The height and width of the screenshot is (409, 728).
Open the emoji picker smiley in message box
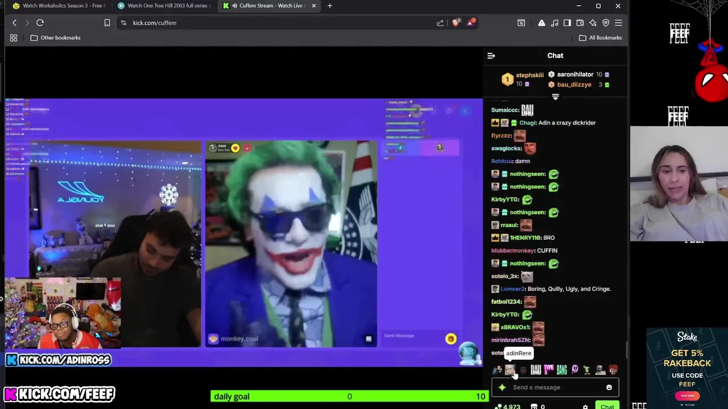pyautogui.click(x=609, y=387)
